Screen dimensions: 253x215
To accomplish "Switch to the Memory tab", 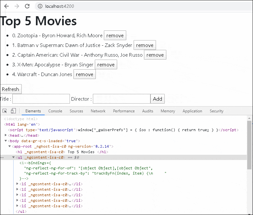I will 168,111.
